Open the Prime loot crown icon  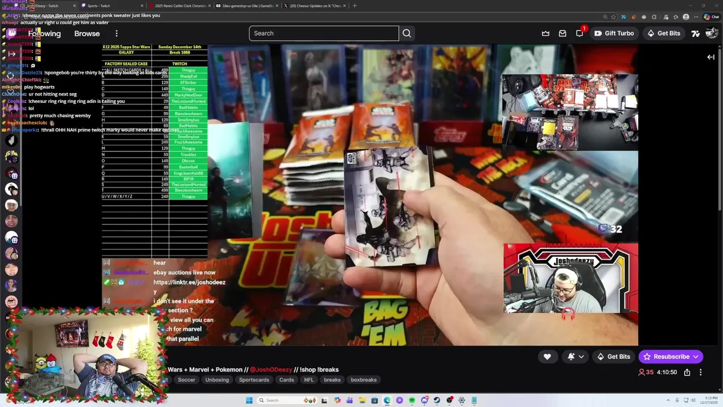pos(546,33)
